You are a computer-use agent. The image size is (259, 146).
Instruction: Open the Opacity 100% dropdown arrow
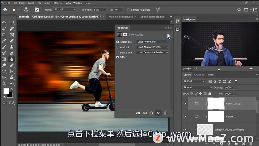pyautogui.click(x=235, y=88)
